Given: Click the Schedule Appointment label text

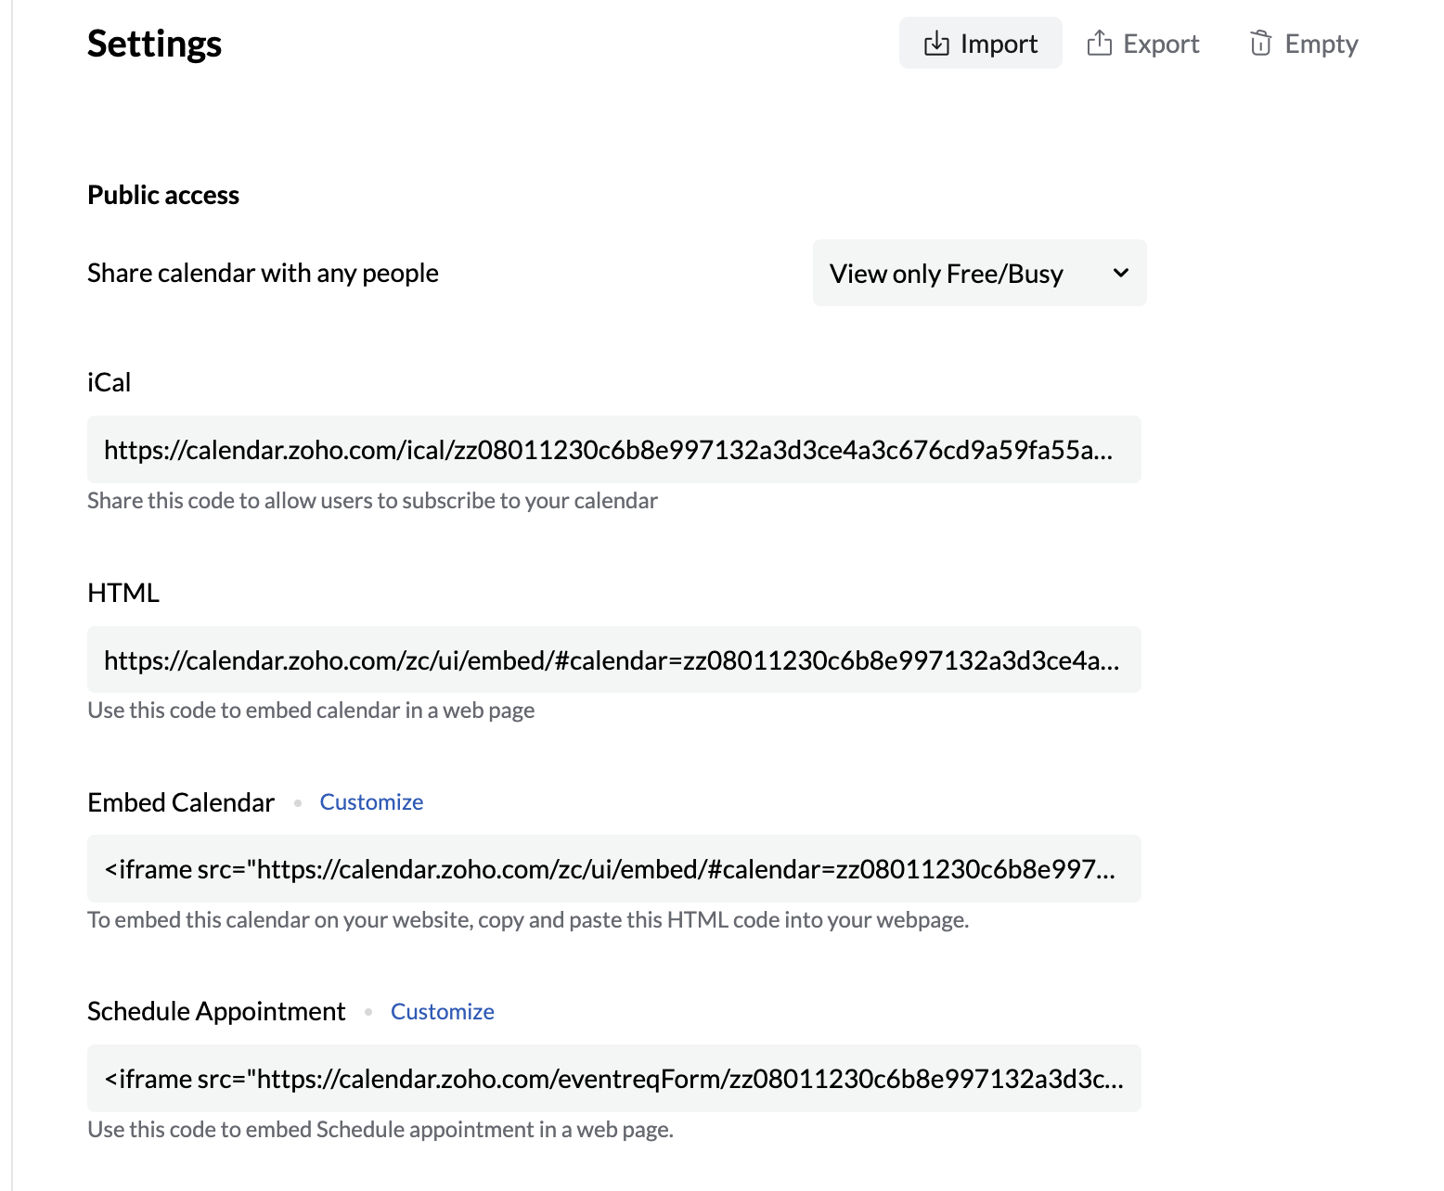Looking at the screenshot, I should point(216,1012).
